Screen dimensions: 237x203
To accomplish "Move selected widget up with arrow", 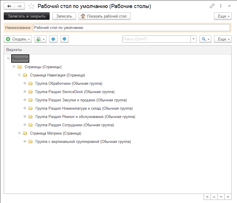I will [53, 39].
